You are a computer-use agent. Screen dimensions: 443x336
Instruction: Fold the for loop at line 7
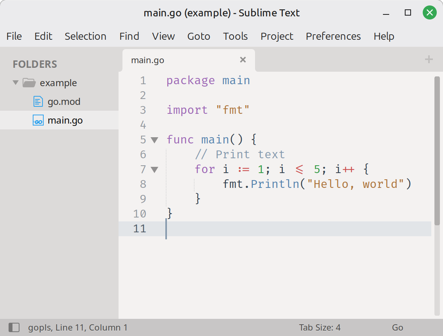pyautogui.click(x=154, y=170)
